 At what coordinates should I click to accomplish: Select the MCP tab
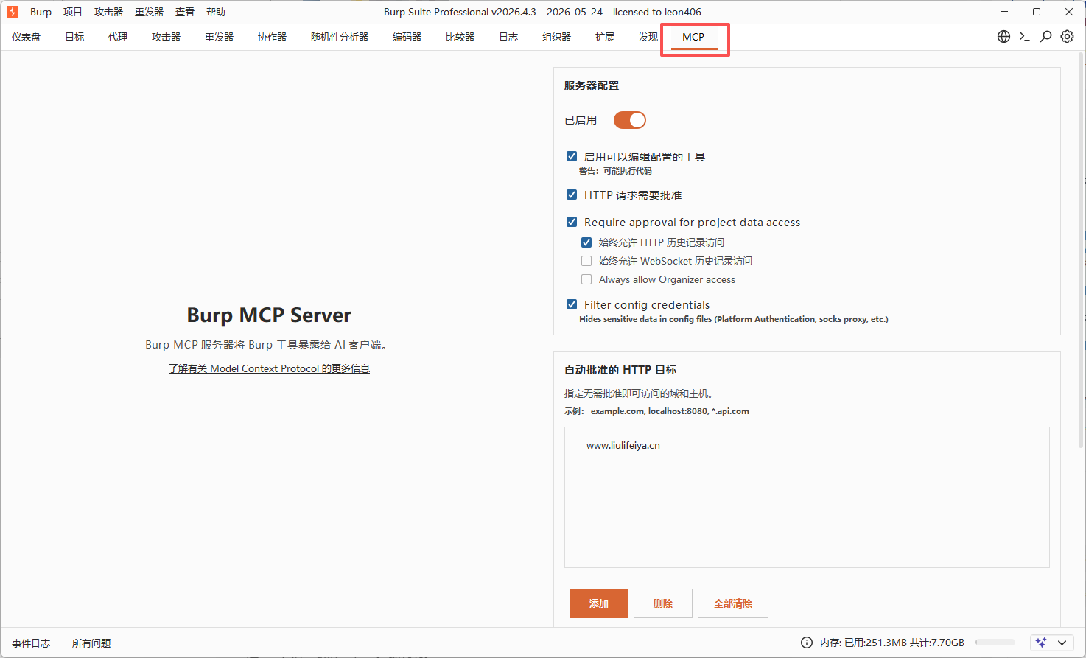click(x=693, y=37)
